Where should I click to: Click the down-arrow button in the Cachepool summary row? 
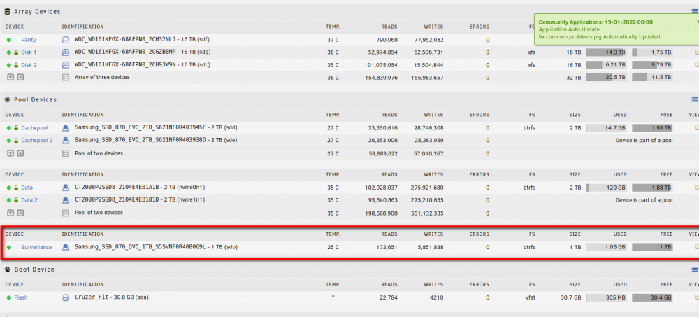10,153
